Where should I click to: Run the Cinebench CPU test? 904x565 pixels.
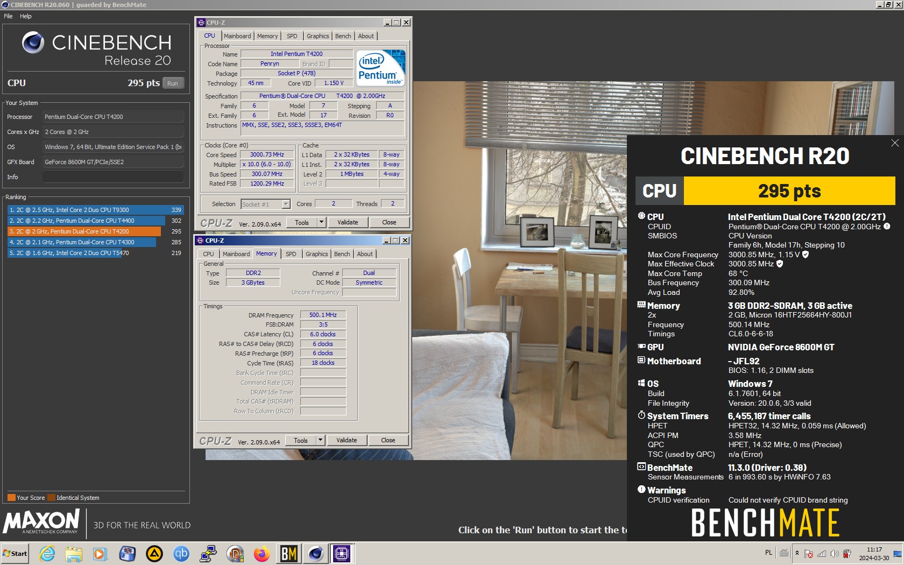pos(173,83)
